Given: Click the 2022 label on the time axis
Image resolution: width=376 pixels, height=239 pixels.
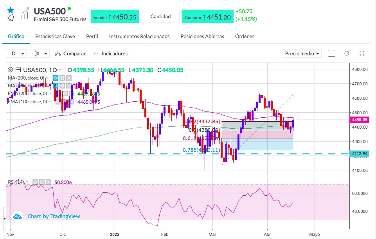Looking at the screenshot, I should [x=115, y=234].
